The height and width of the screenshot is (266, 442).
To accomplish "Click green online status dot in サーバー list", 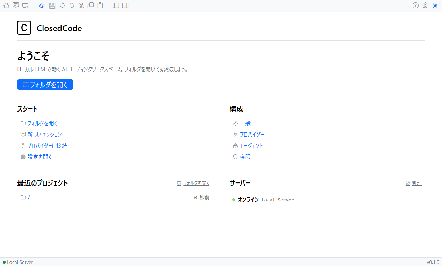I will point(234,200).
